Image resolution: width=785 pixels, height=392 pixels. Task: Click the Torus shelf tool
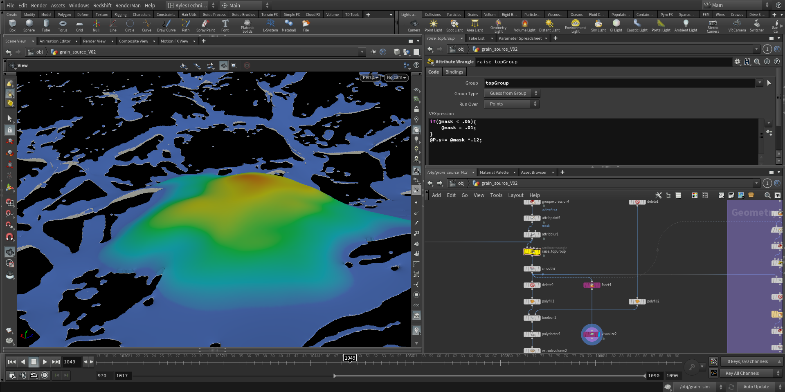pos(63,25)
